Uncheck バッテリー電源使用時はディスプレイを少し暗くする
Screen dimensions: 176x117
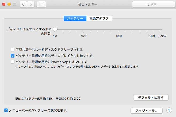(x=13, y=56)
